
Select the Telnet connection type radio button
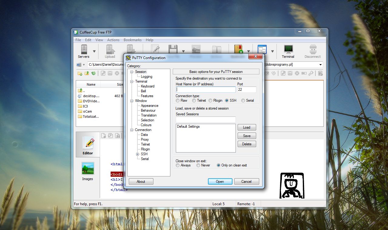pyautogui.click(x=194, y=100)
